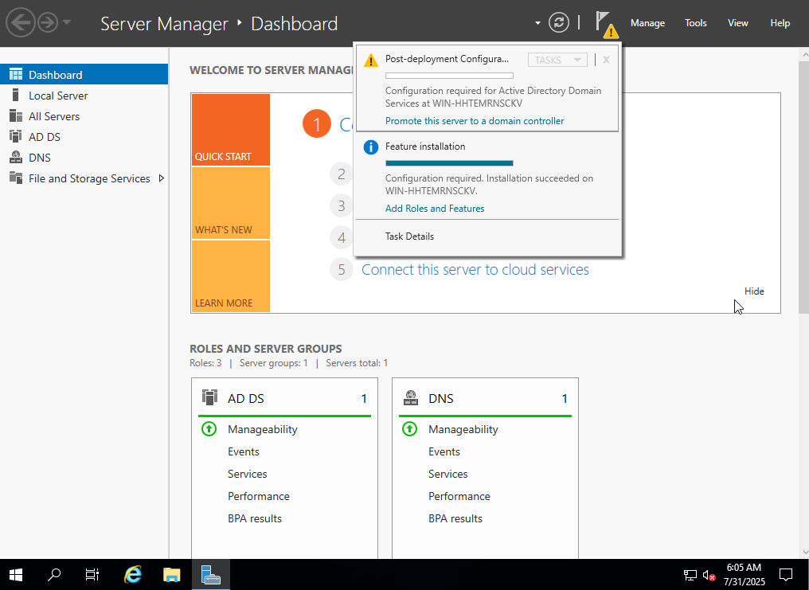
Task: Expand the File and Storage Services arrow
Action: click(x=162, y=178)
